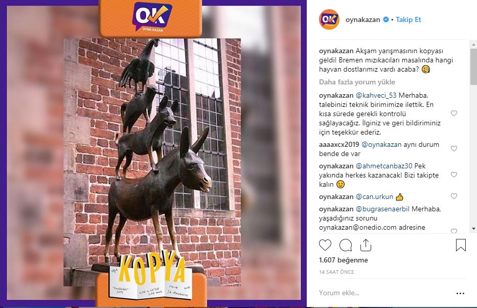Open the three-dot more options menu
The width and height of the screenshot is (477, 308).
pos(460,293)
